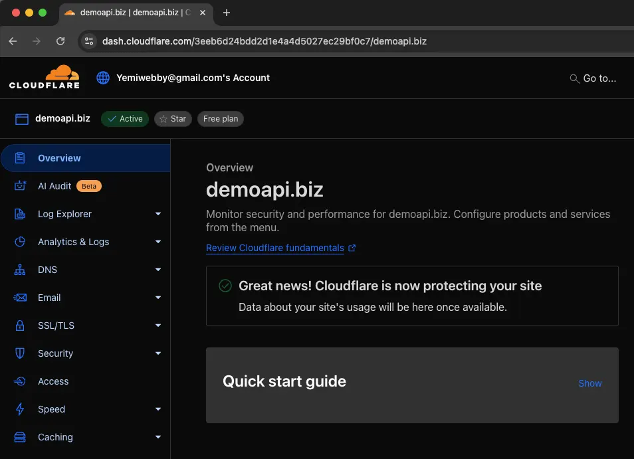Screen dimensions: 634x459
Task: Star the demoapi.biz site
Action: pyautogui.click(x=173, y=119)
